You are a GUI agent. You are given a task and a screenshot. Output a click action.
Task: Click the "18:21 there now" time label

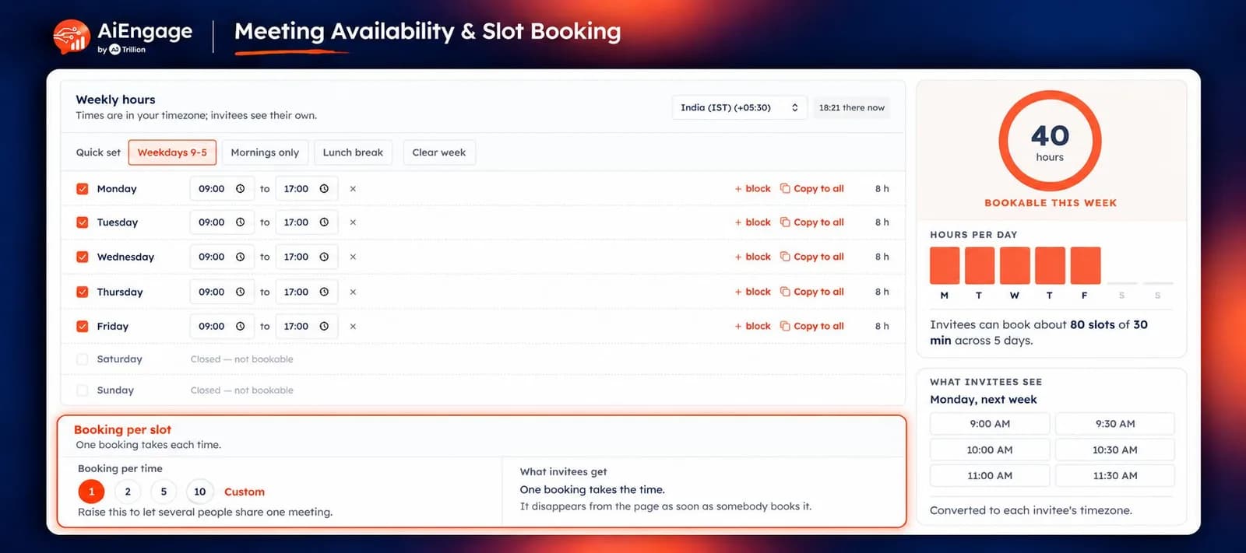pyautogui.click(x=852, y=108)
